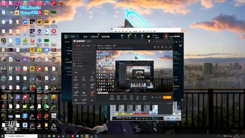Click bell notification icon above preview

pyautogui.click(x=166, y=47)
